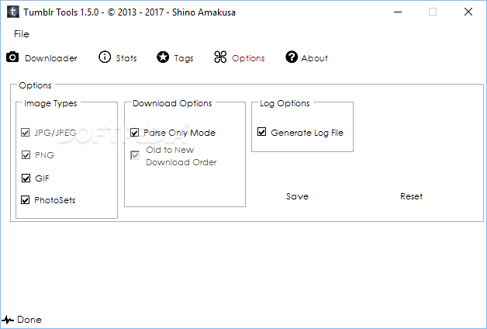Show the About tab label
The width and height of the screenshot is (487, 329).
click(x=314, y=58)
